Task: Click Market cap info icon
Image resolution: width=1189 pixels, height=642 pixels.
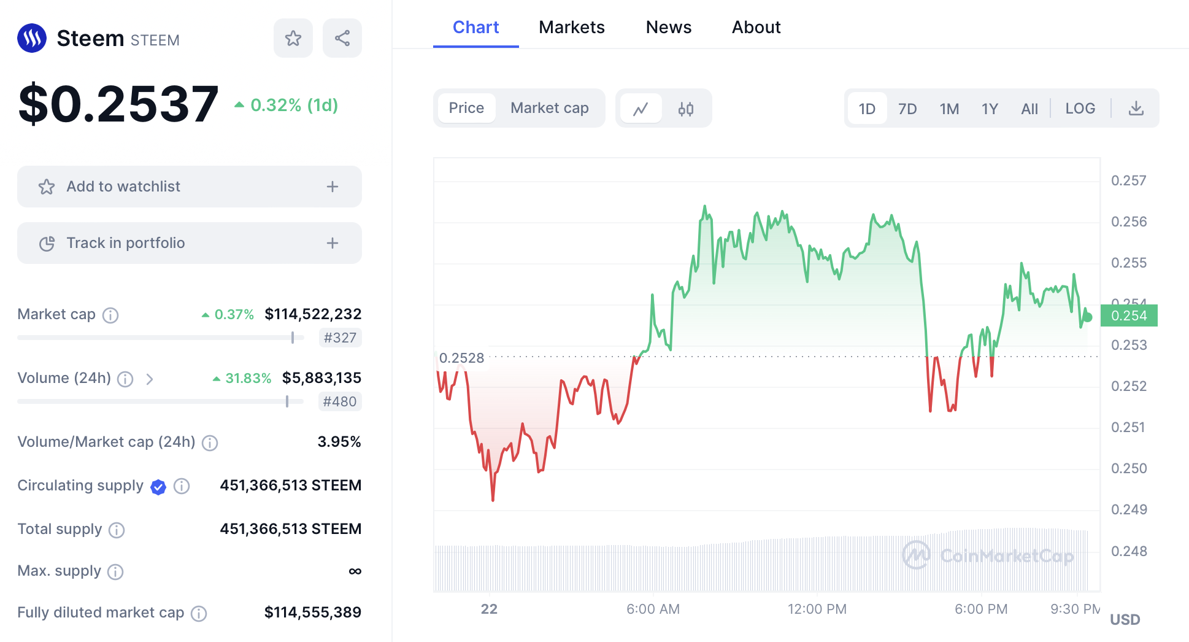Action: click(110, 315)
